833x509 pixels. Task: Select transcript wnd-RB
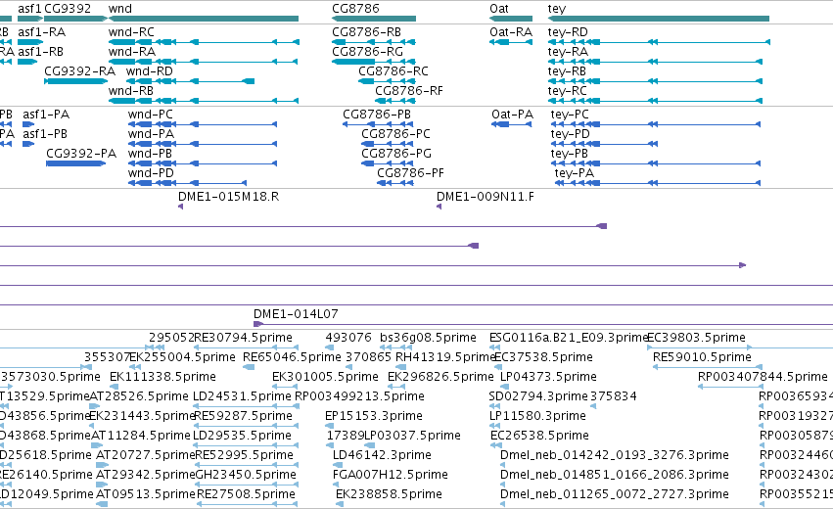[131, 91]
